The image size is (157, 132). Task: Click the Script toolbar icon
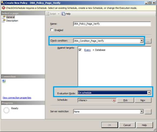[48, 14]
